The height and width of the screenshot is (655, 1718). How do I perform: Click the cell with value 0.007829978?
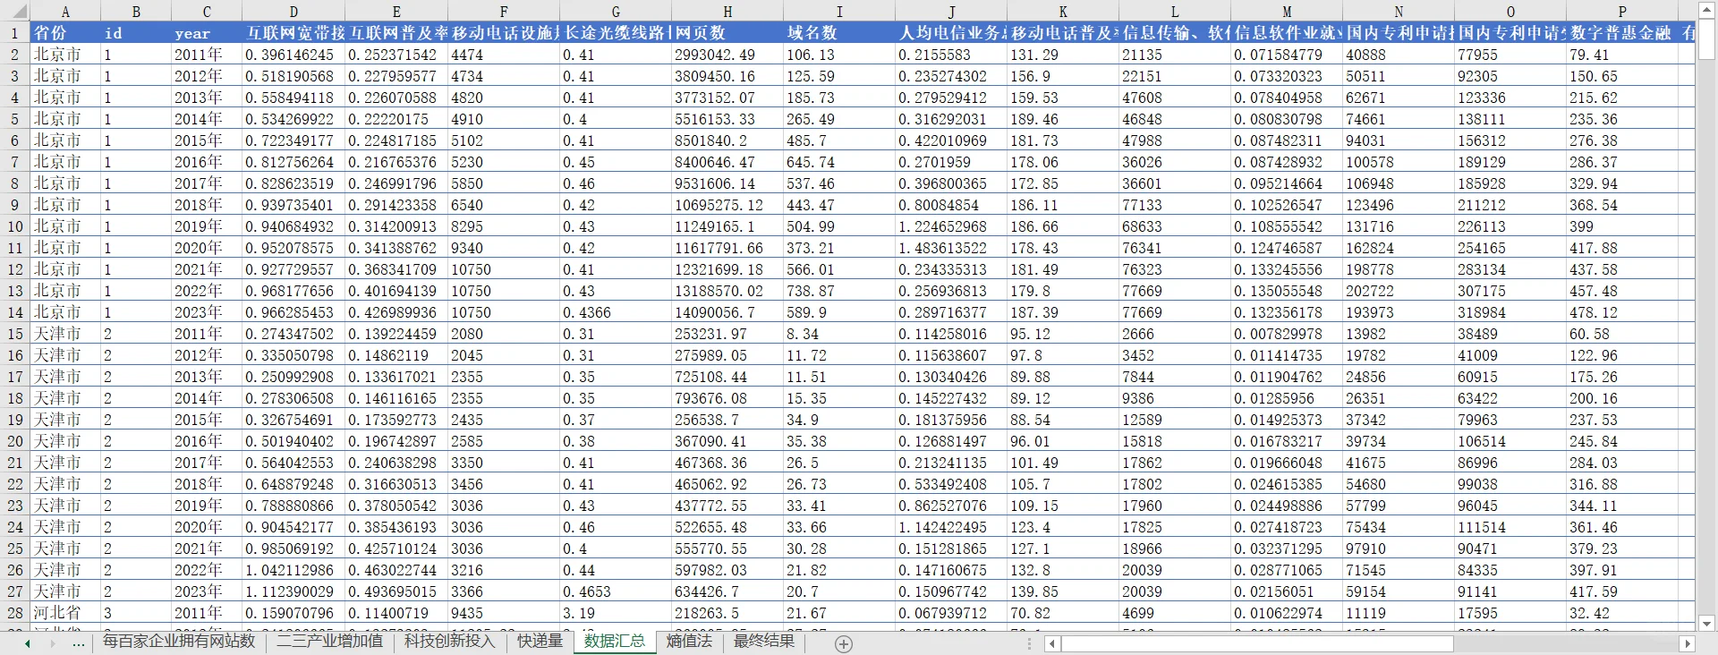pos(1287,334)
